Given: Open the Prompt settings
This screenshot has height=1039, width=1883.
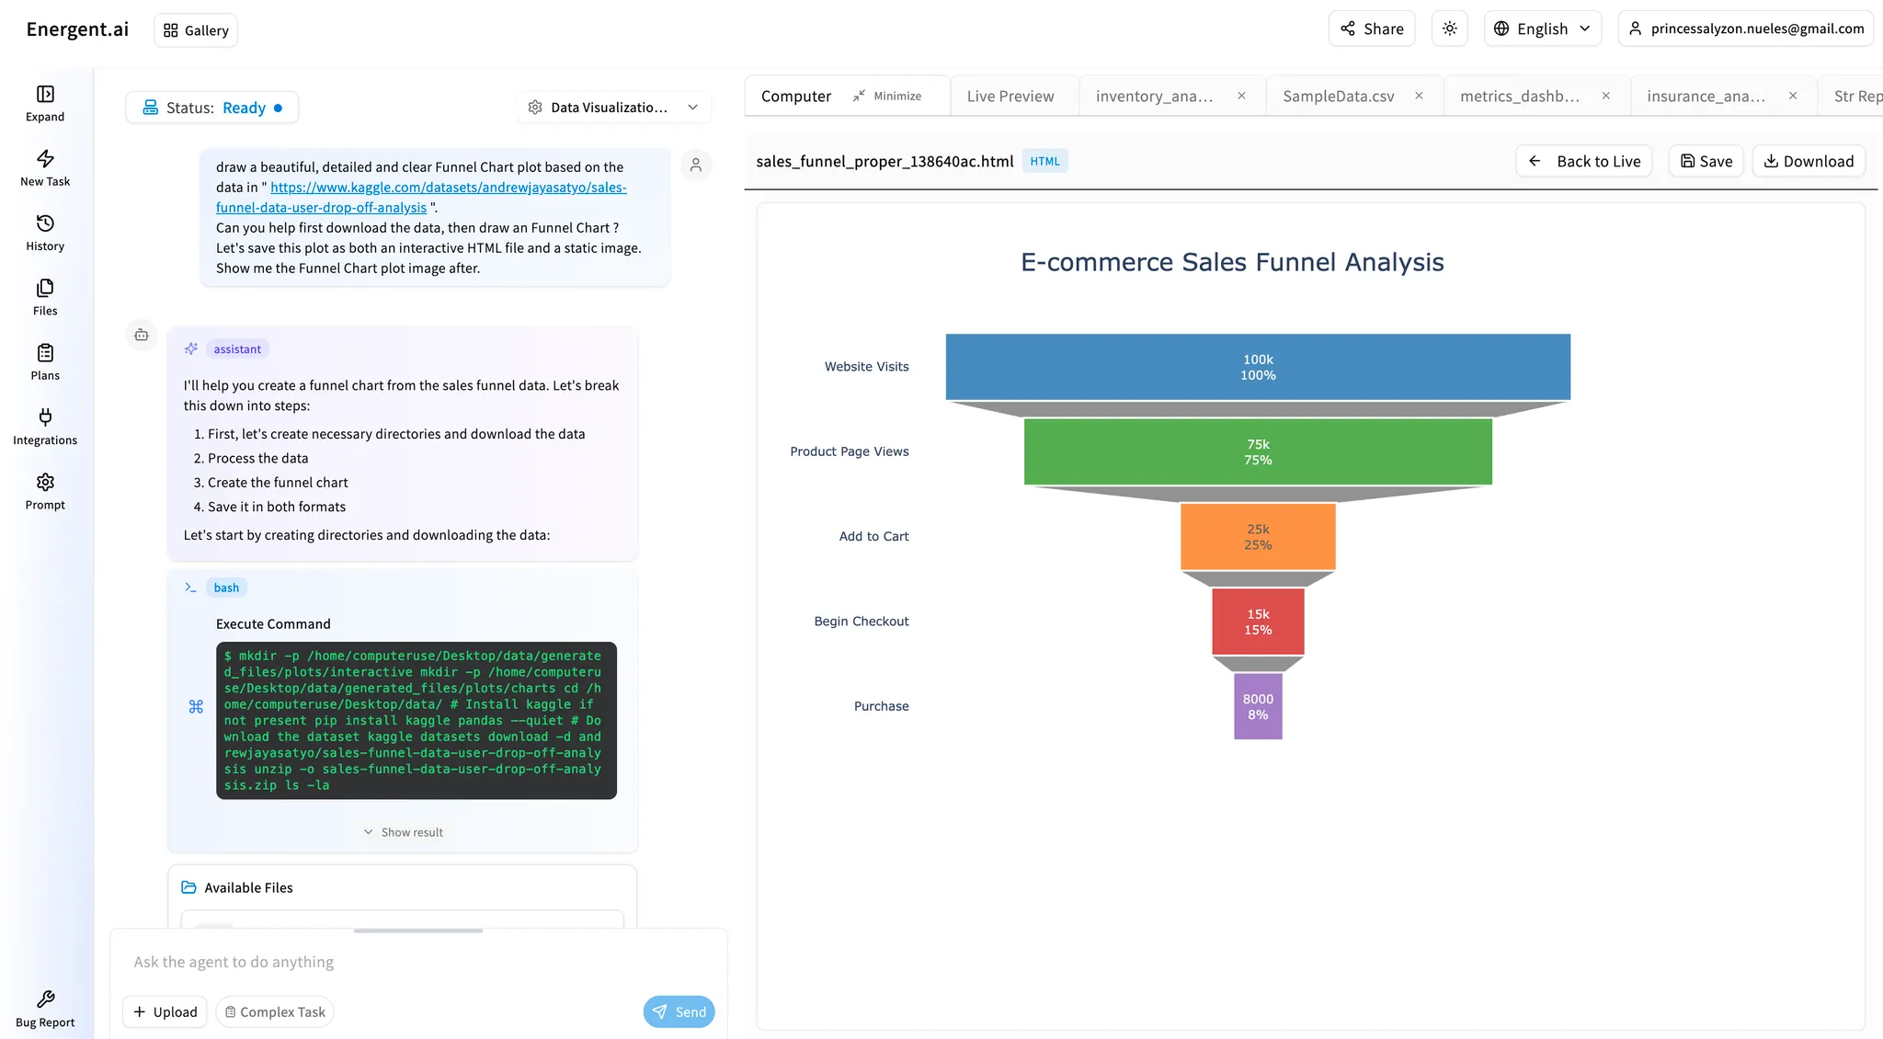Looking at the screenshot, I should (45, 491).
